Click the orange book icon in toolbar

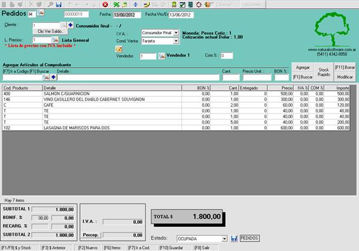(x=207, y=4)
